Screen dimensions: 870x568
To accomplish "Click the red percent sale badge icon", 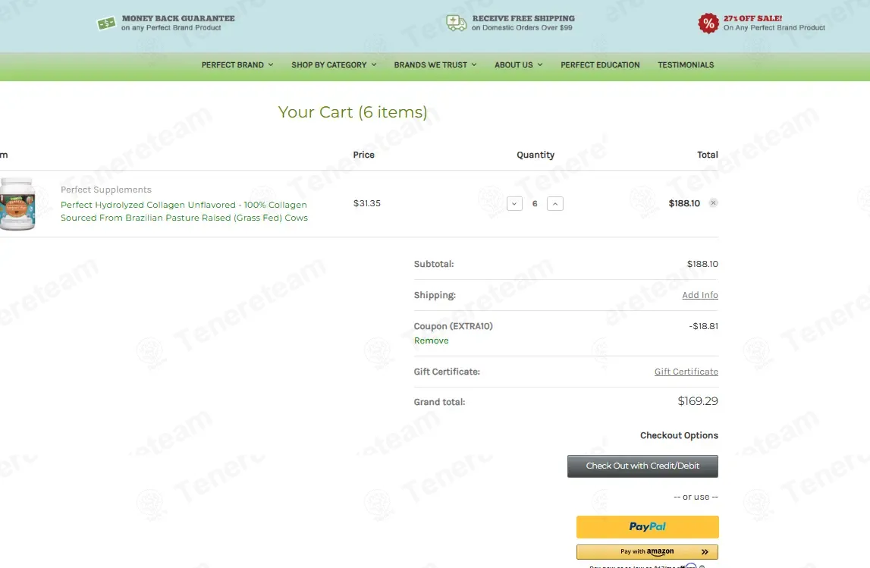I will pos(708,24).
